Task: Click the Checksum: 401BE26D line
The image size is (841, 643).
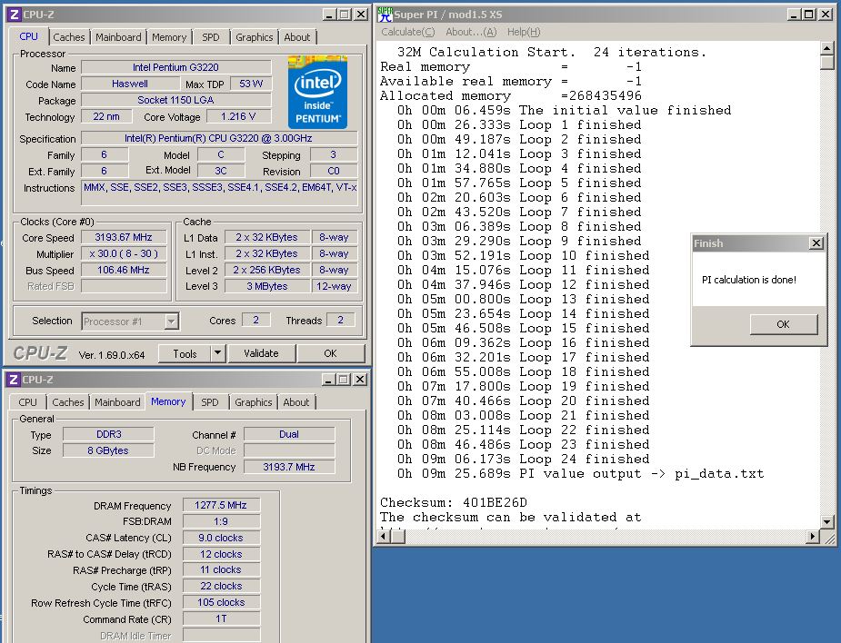Action: tap(454, 502)
